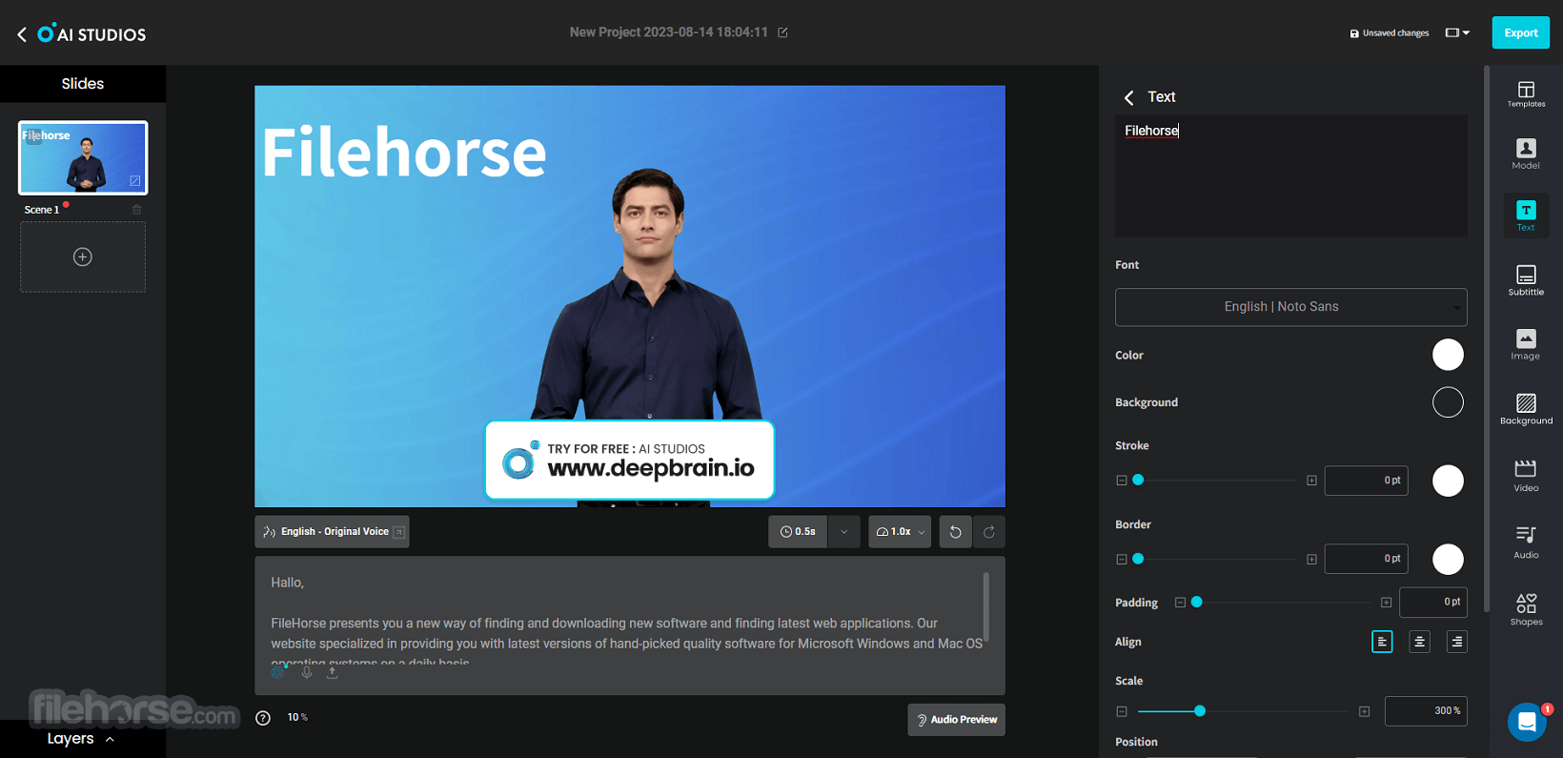Click the Stroke slider handle
This screenshot has height=758, width=1563.
[x=1138, y=481]
